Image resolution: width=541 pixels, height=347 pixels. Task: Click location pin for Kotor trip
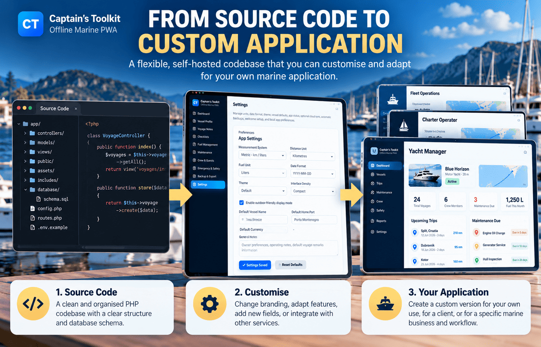click(415, 261)
